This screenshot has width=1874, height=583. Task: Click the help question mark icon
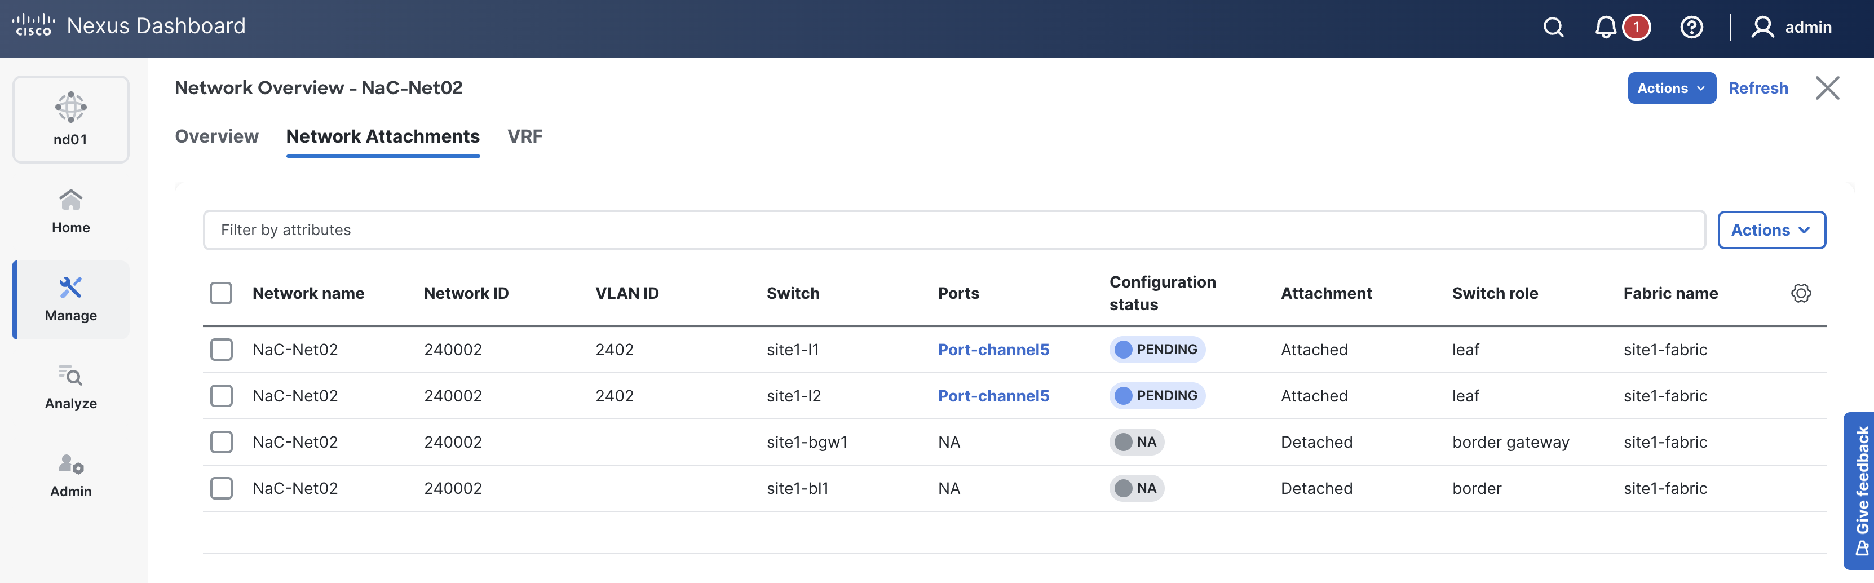tap(1691, 28)
